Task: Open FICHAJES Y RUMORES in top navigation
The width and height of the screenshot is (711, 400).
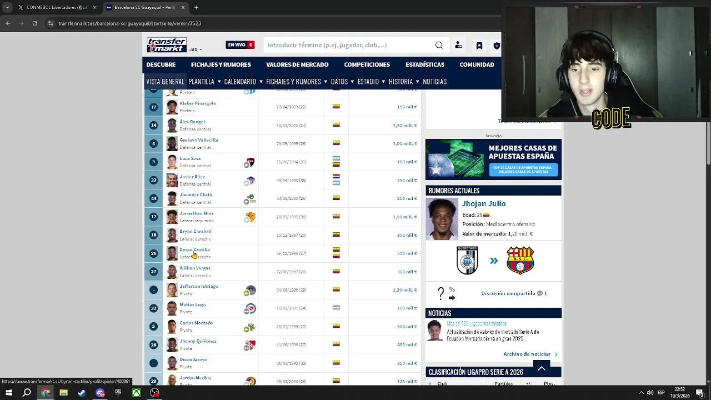Action: [221, 64]
